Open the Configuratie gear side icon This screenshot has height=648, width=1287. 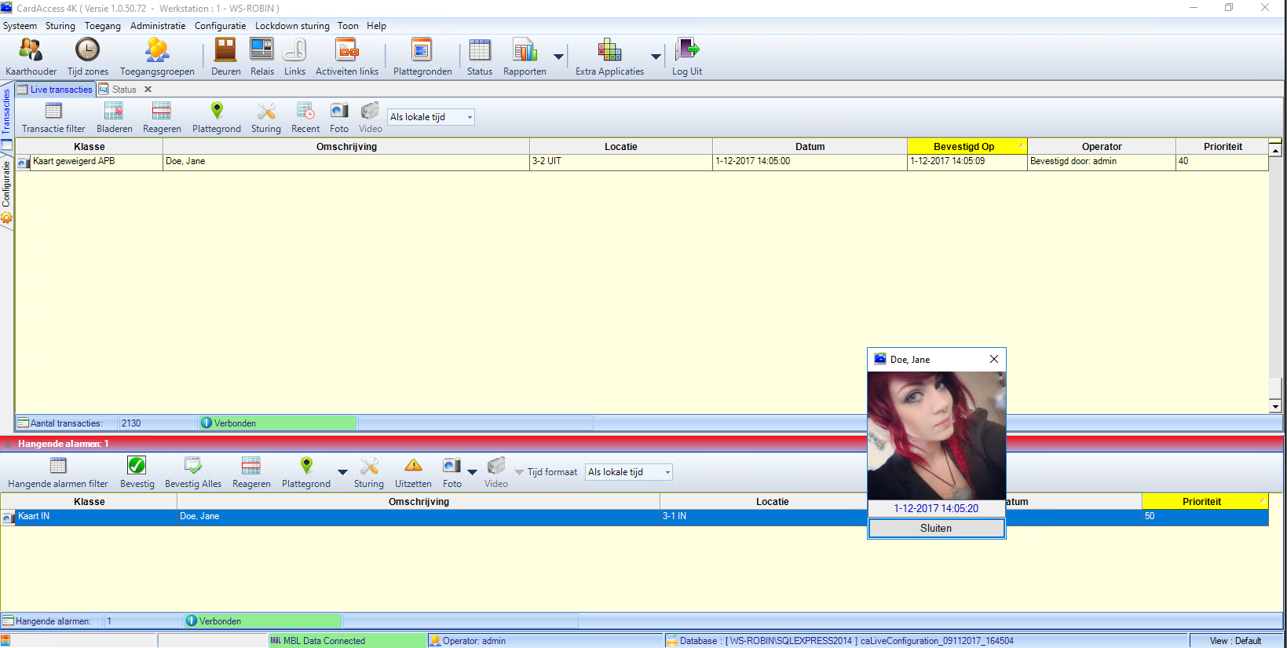tap(6, 218)
